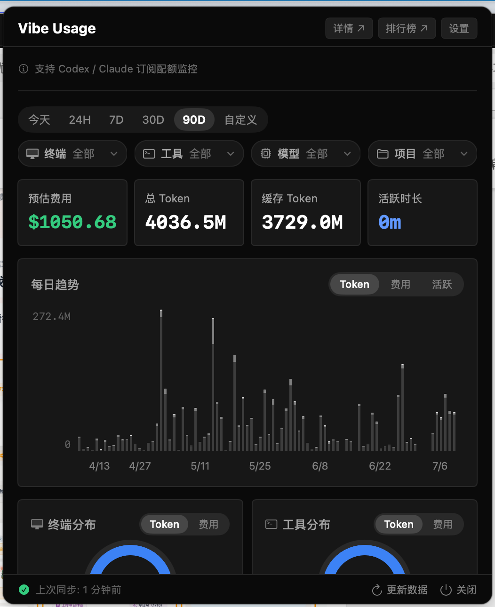This screenshot has width=495, height=607.
Task: Expand the 模型 全部 dropdown chevron
Action: click(x=347, y=154)
